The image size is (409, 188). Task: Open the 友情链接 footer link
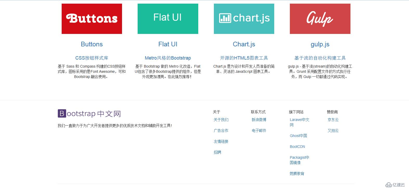221,141
